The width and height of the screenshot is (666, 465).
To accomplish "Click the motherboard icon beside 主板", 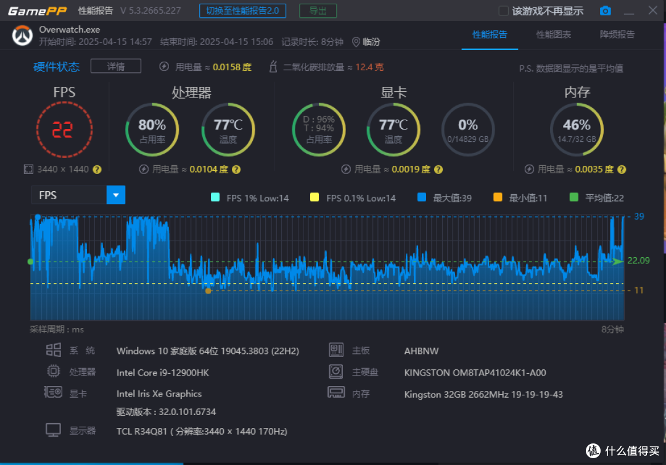I will [336, 350].
